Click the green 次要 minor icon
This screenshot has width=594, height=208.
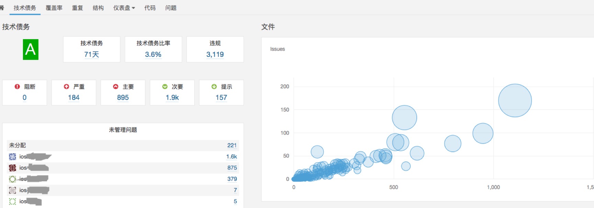pyautogui.click(x=165, y=87)
